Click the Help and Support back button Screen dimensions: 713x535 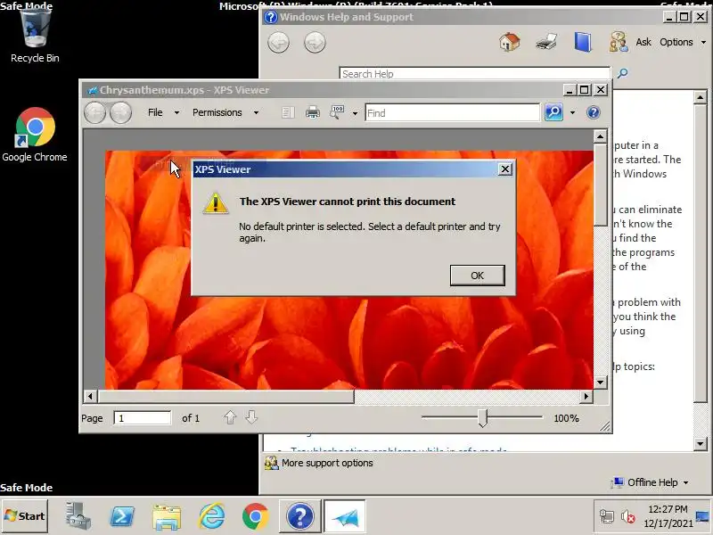tap(278, 43)
